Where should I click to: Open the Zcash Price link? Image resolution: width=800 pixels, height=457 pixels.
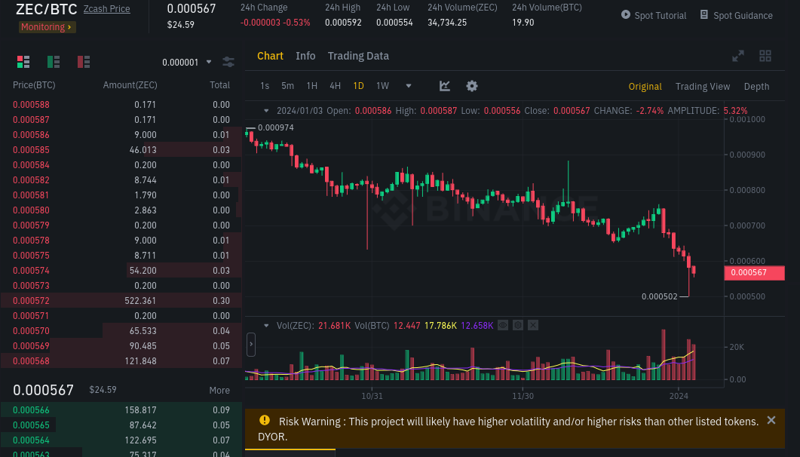[106, 9]
